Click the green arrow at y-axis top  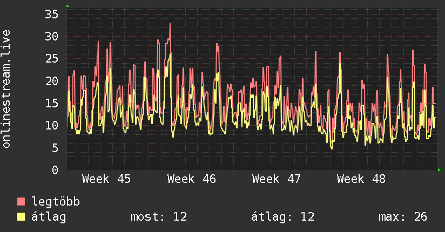[68, 6]
